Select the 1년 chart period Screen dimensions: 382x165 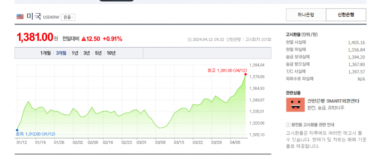pyautogui.click(x=75, y=53)
